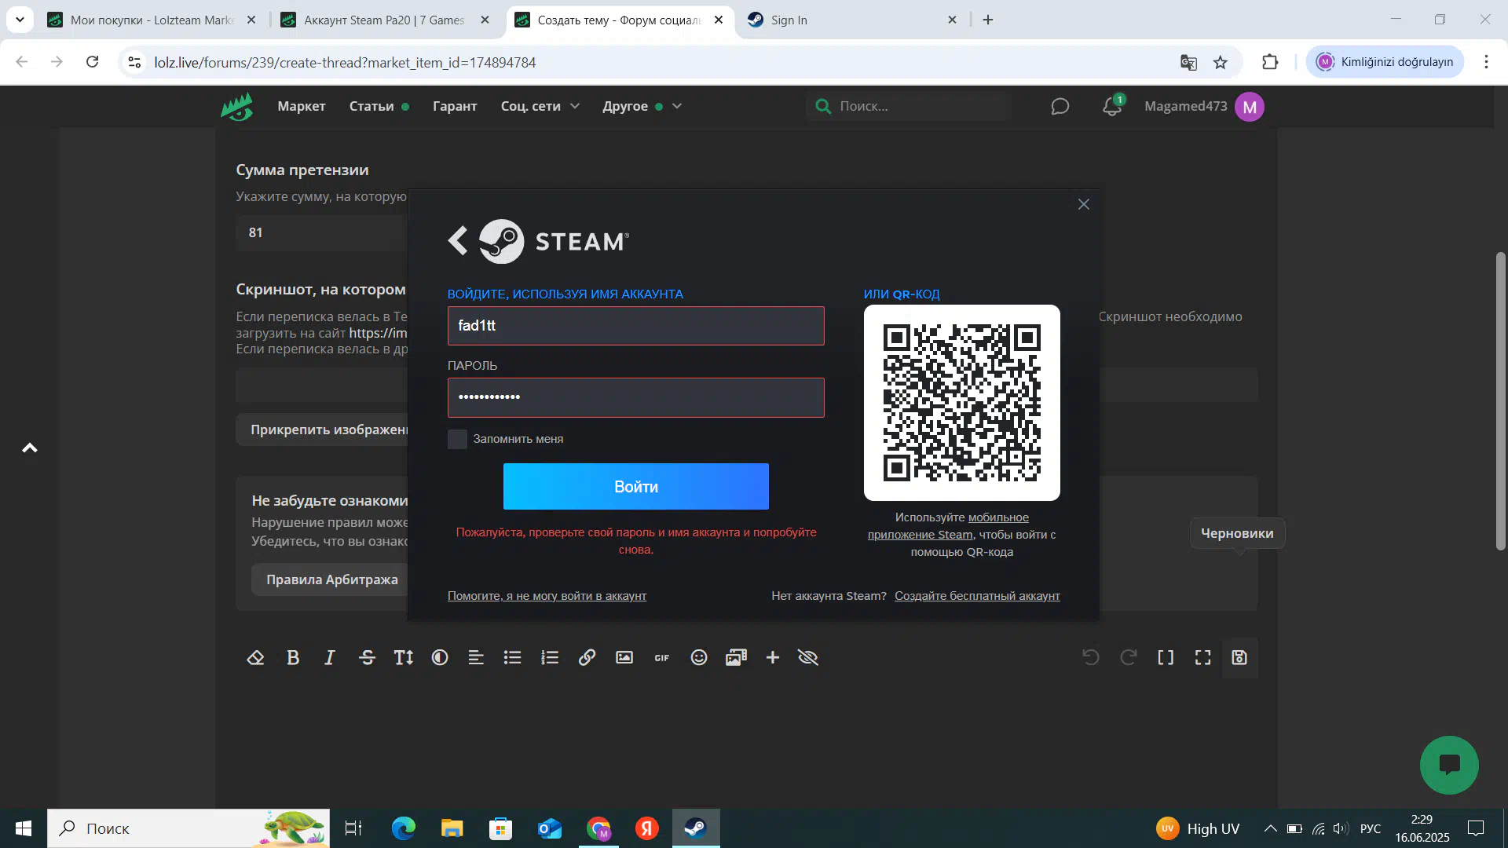The height and width of the screenshot is (848, 1508).
Task: Toggle italic formatting in editor
Action: 330,658
